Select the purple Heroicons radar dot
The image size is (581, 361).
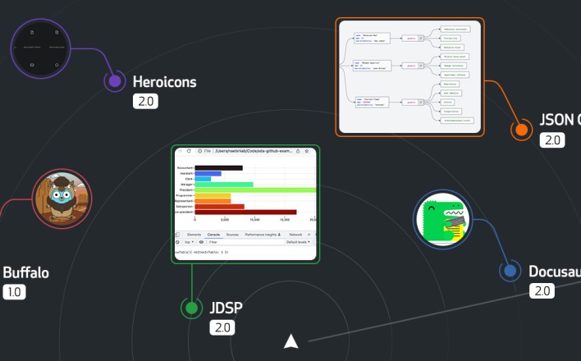click(115, 81)
